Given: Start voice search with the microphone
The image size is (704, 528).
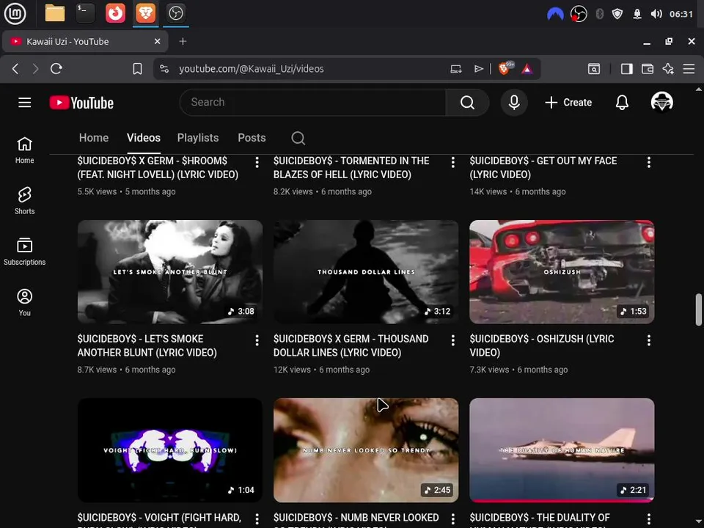Looking at the screenshot, I should point(514,103).
